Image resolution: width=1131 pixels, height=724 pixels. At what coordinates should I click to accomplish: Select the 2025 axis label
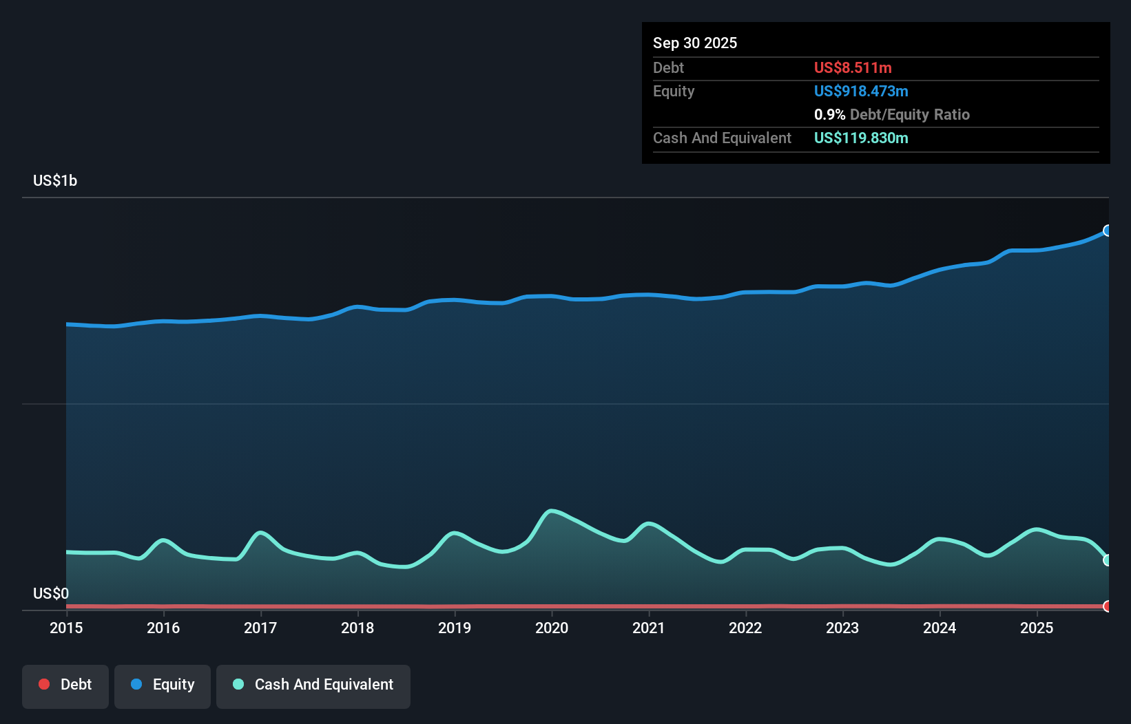pyautogui.click(x=1037, y=628)
